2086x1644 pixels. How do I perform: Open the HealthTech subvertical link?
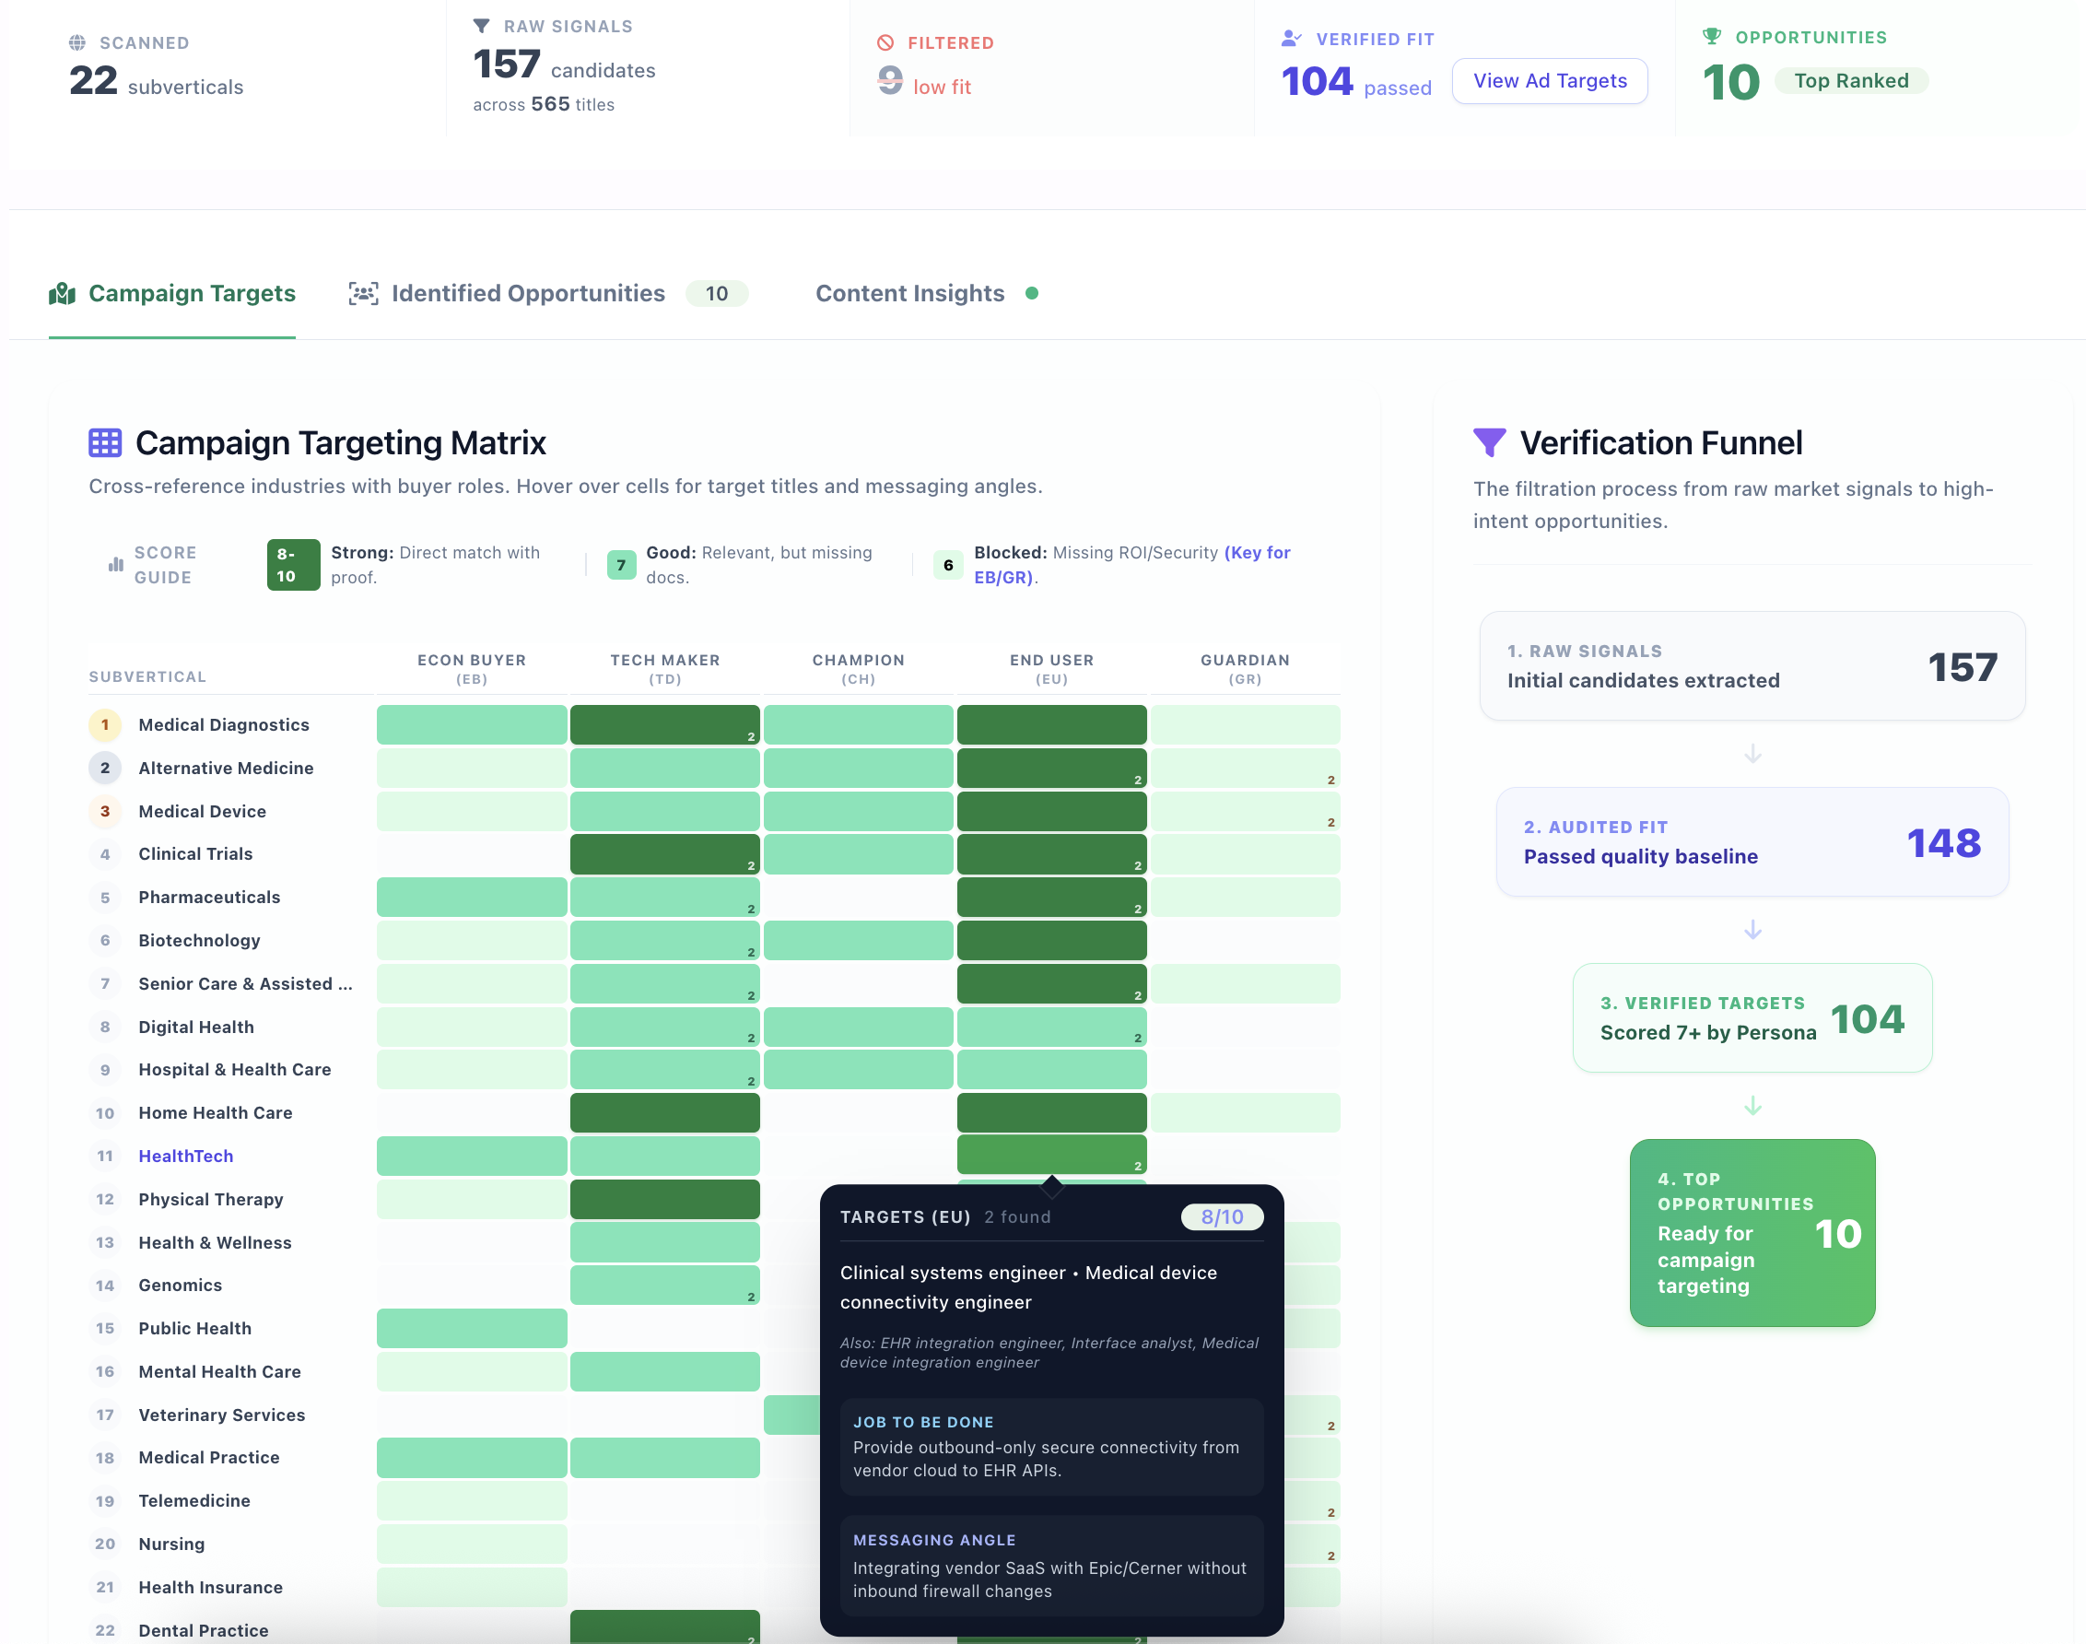pyautogui.click(x=186, y=1156)
